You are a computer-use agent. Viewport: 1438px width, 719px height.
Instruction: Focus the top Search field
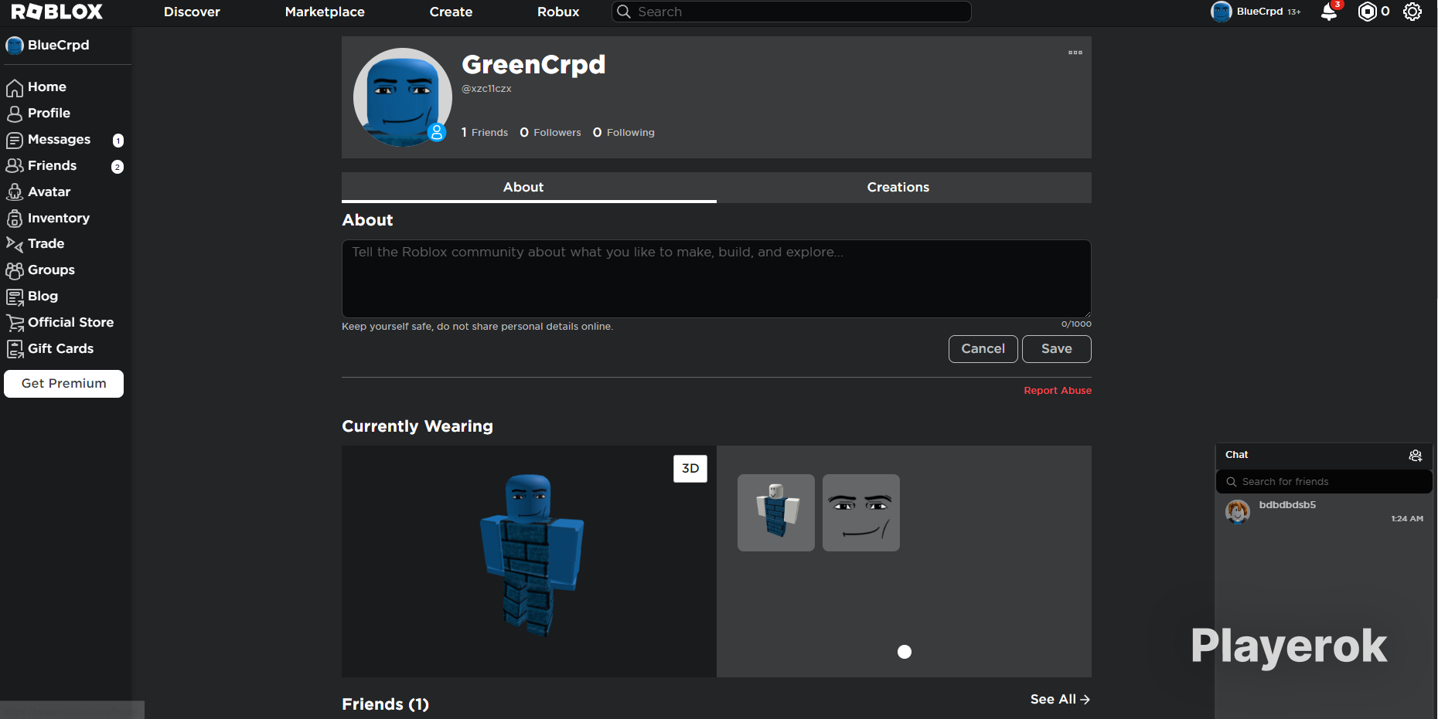[x=792, y=12]
